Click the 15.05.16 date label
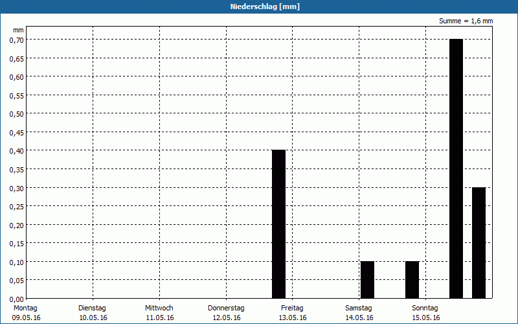Viewport: 518px width, 324px height. point(426,318)
